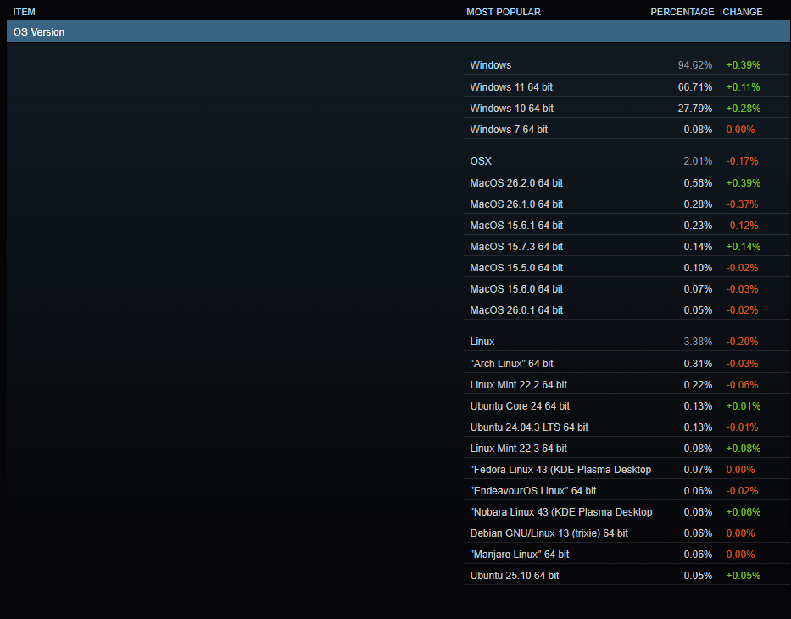Screen dimensions: 791x619
Task: Select Ubuntu Core 24 64 bit entry
Action: [520, 406]
